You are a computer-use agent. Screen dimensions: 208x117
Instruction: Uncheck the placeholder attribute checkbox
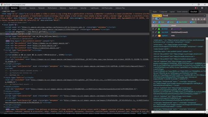(x=177, y=22)
